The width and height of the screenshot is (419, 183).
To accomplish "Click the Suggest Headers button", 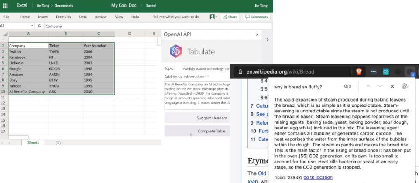I will coord(197,118).
